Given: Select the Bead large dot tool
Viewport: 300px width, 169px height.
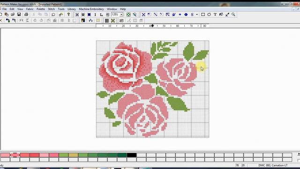Looking at the screenshot, I should tap(186, 15).
